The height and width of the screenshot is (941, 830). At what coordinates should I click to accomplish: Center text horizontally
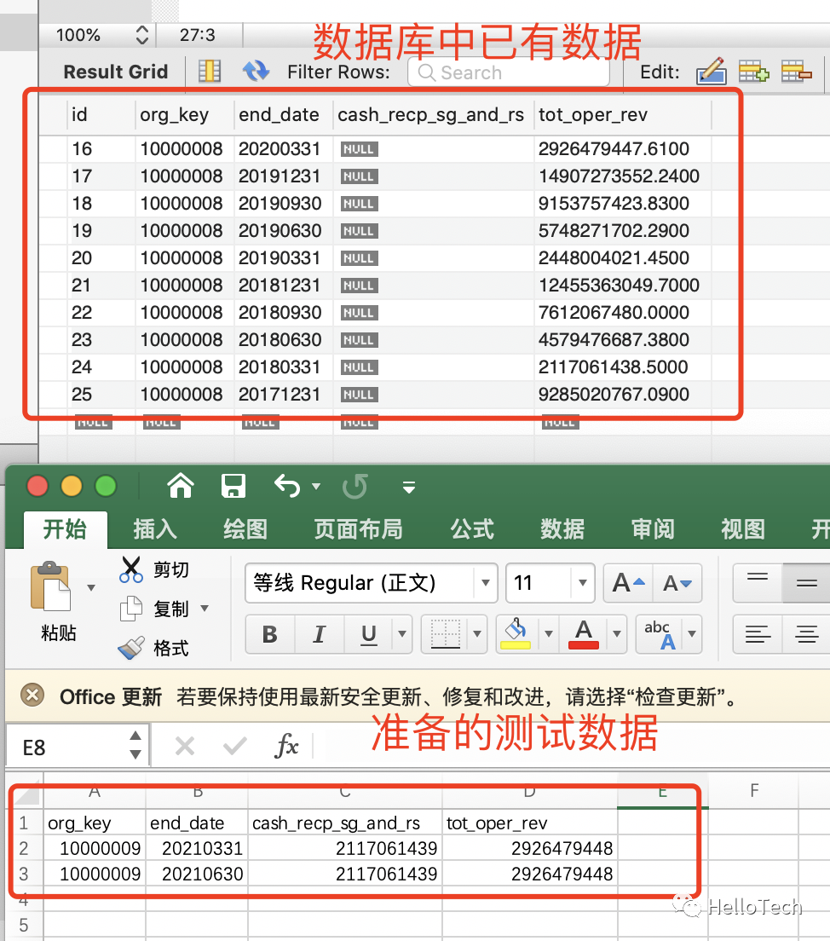pyautogui.click(x=806, y=634)
